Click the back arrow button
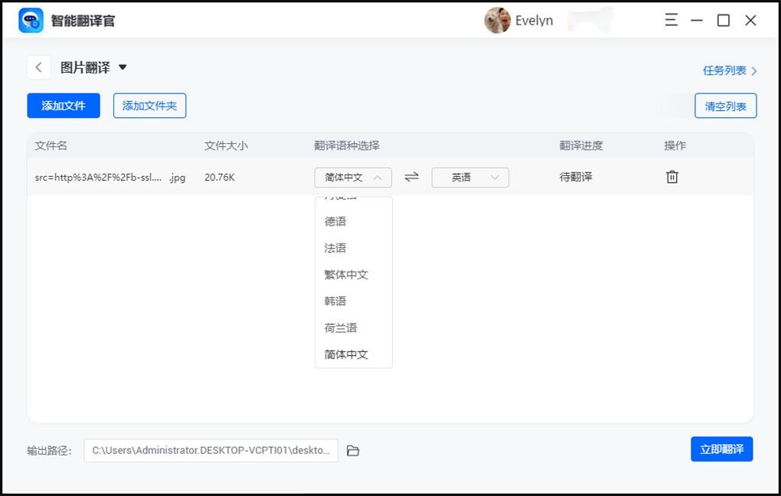 pos(39,67)
